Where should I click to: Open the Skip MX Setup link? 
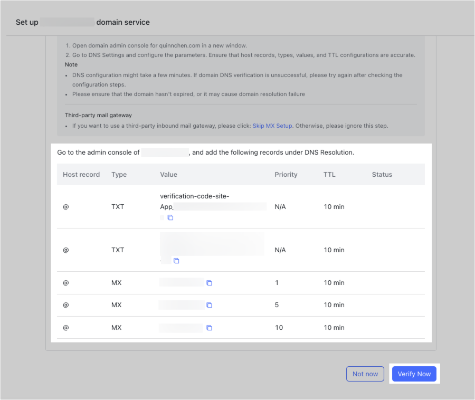tap(272, 126)
